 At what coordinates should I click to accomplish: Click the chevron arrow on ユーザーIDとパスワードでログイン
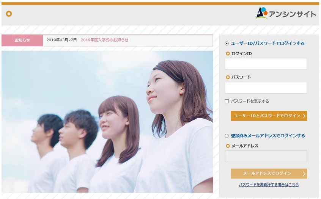[x=304, y=116]
